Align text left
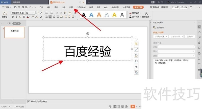 coord(46,17)
